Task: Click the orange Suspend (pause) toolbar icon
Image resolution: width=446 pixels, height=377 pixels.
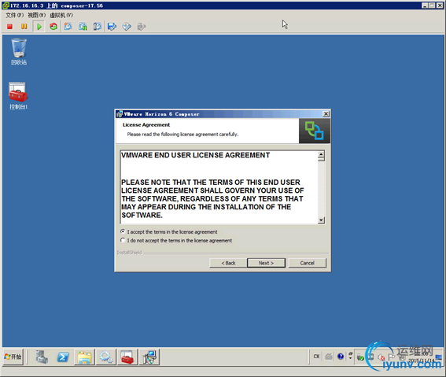Action: [x=24, y=27]
